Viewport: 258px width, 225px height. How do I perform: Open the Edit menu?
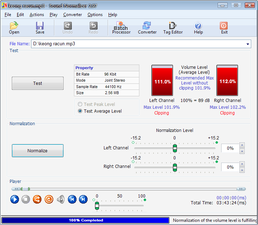[20, 15]
